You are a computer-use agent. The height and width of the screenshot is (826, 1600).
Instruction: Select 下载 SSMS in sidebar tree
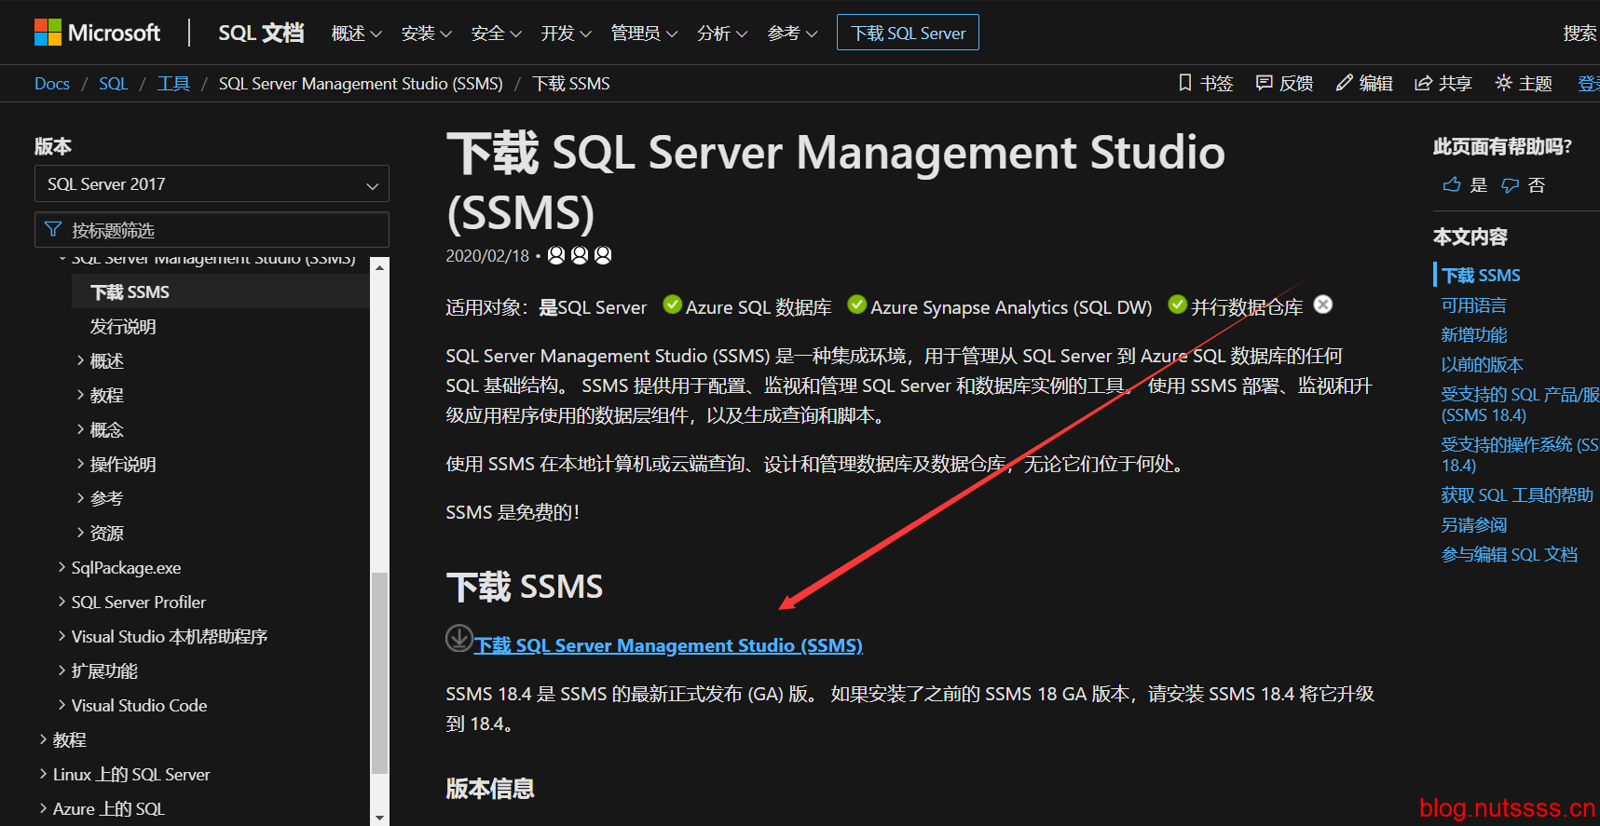click(x=221, y=292)
